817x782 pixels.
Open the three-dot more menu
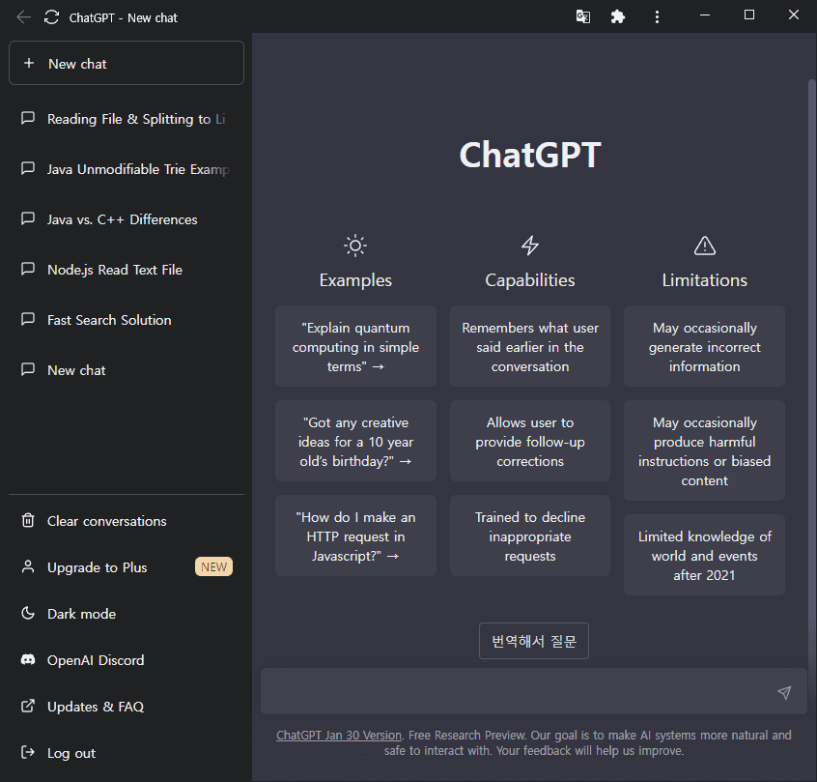coord(657,16)
